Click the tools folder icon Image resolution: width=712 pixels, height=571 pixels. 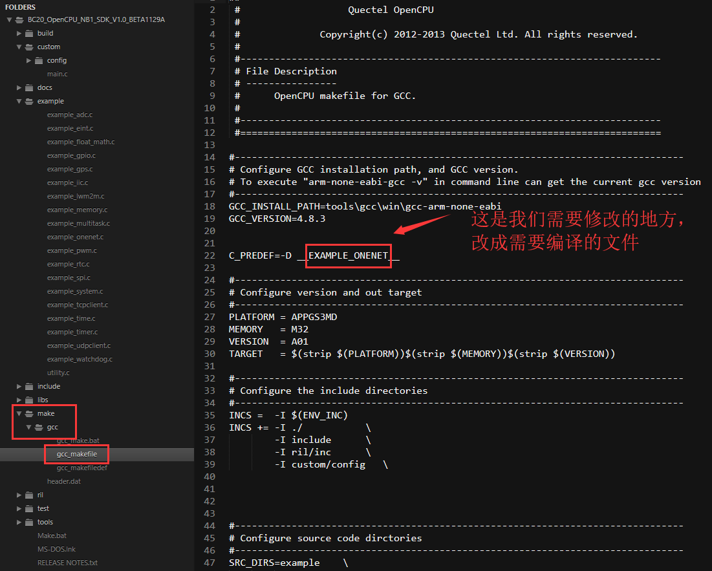click(29, 522)
